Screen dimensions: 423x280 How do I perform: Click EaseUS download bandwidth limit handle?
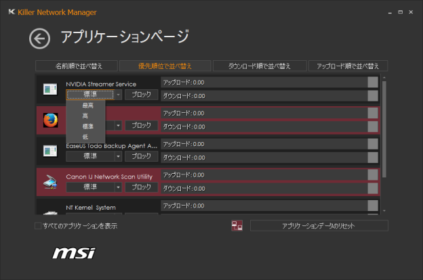tap(373, 158)
